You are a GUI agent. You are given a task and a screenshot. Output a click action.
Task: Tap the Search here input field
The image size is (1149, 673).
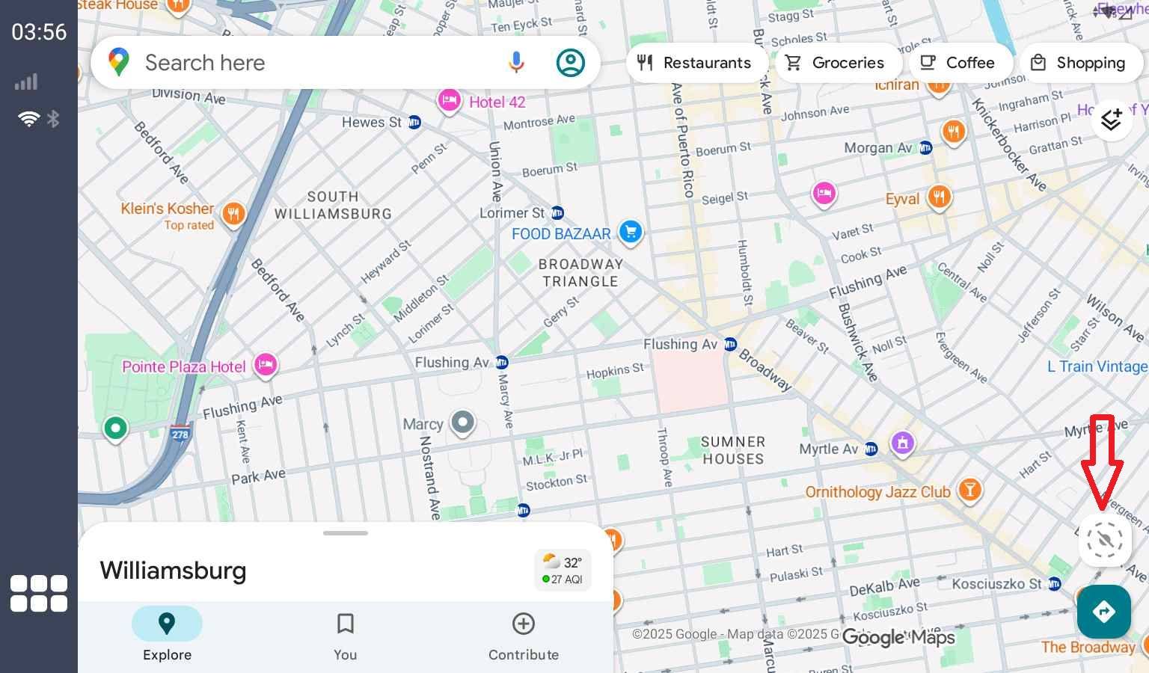(299, 62)
